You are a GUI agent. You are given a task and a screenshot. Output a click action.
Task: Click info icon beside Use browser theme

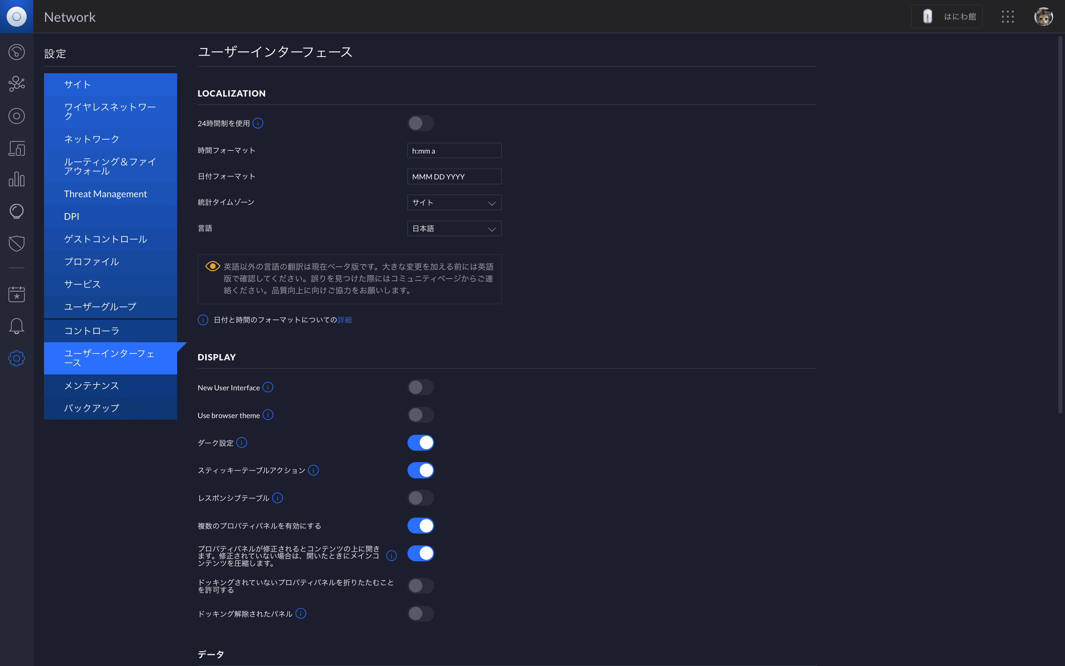[x=268, y=415]
